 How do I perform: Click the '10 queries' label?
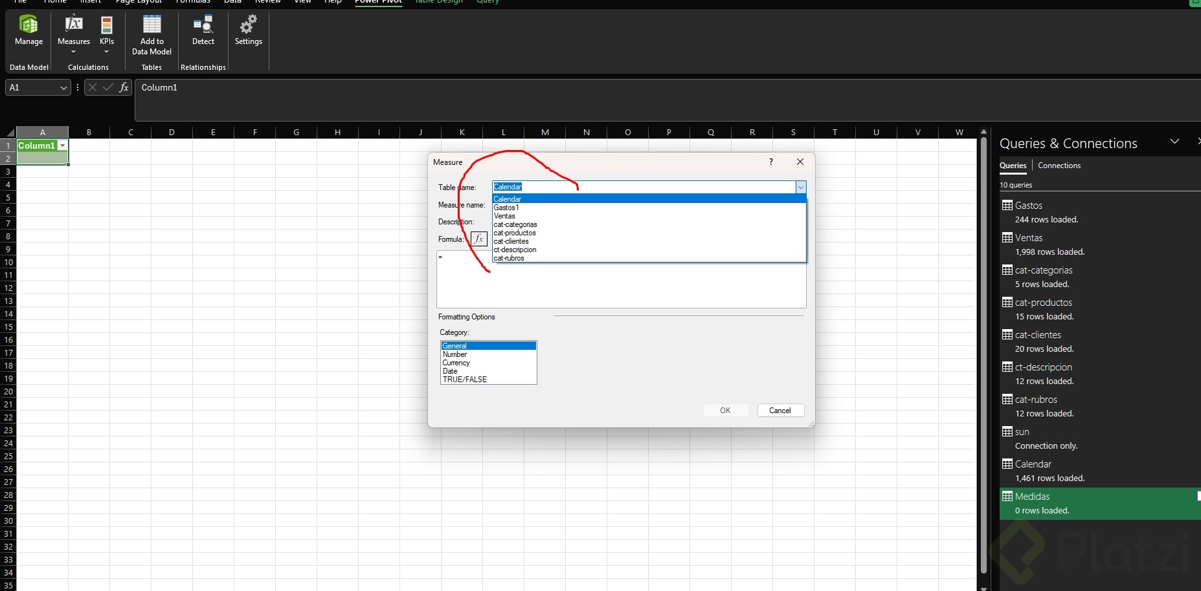(1016, 185)
